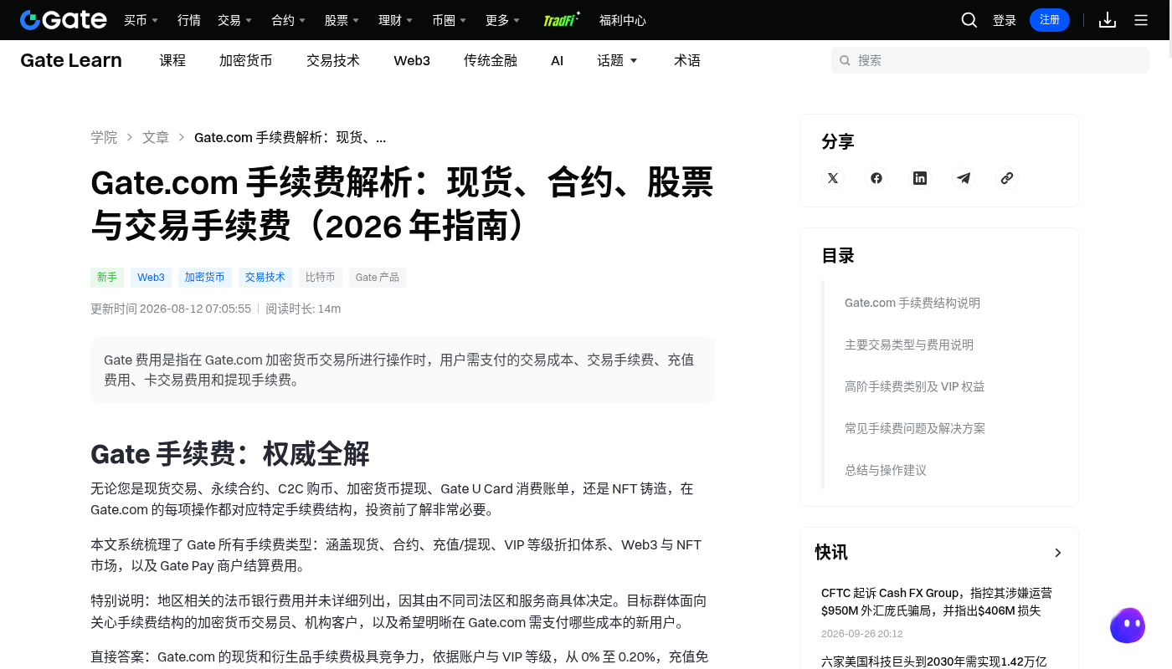Focus the 搜索 search input field
This screenshot has height=669, width=1172.
point(990,60)
